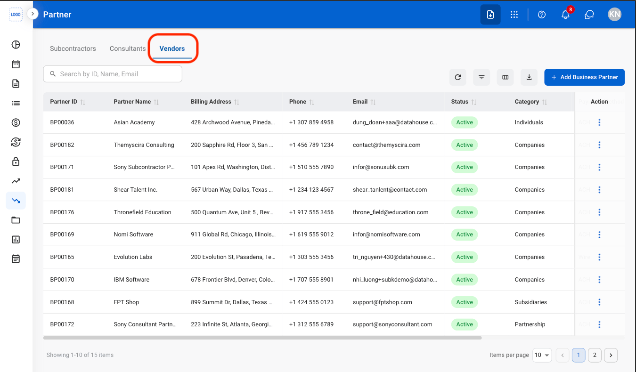Switch to the Consultants tab
The height and width of the screenshot is (372, 636).
[128, 49]
